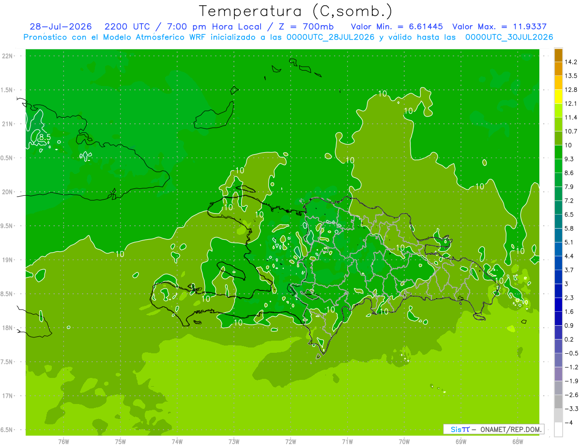This screenshot has width=581, height=448.
Task: Click the "18N" latitude axis label
Action: 8,328
